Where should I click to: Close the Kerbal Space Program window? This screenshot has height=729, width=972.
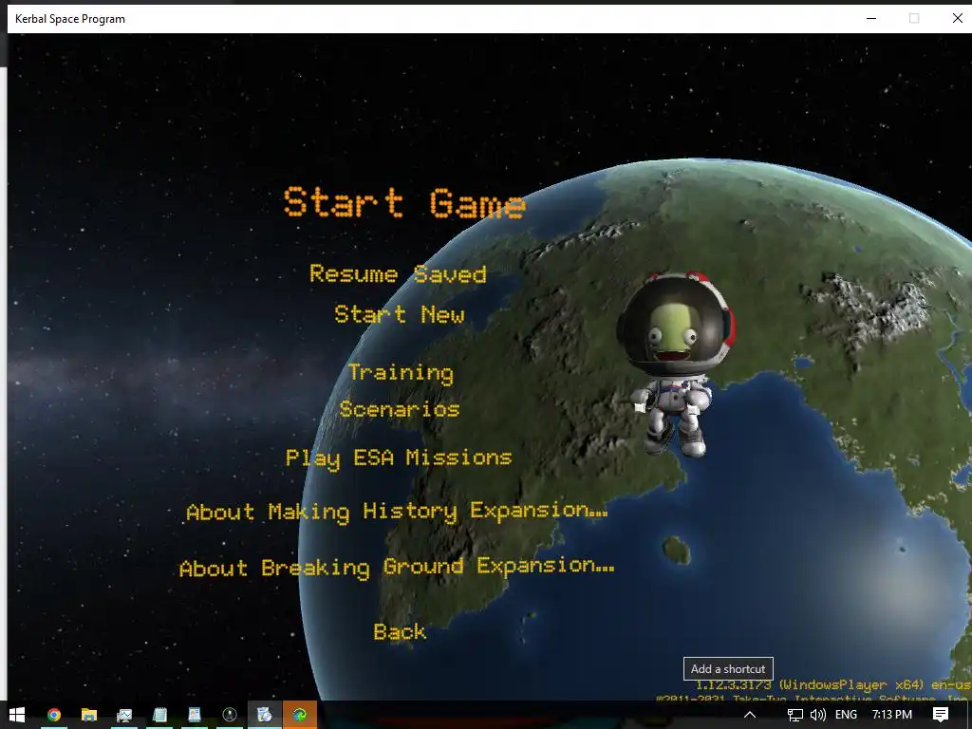pyautogui.click(x=957, y=19)
